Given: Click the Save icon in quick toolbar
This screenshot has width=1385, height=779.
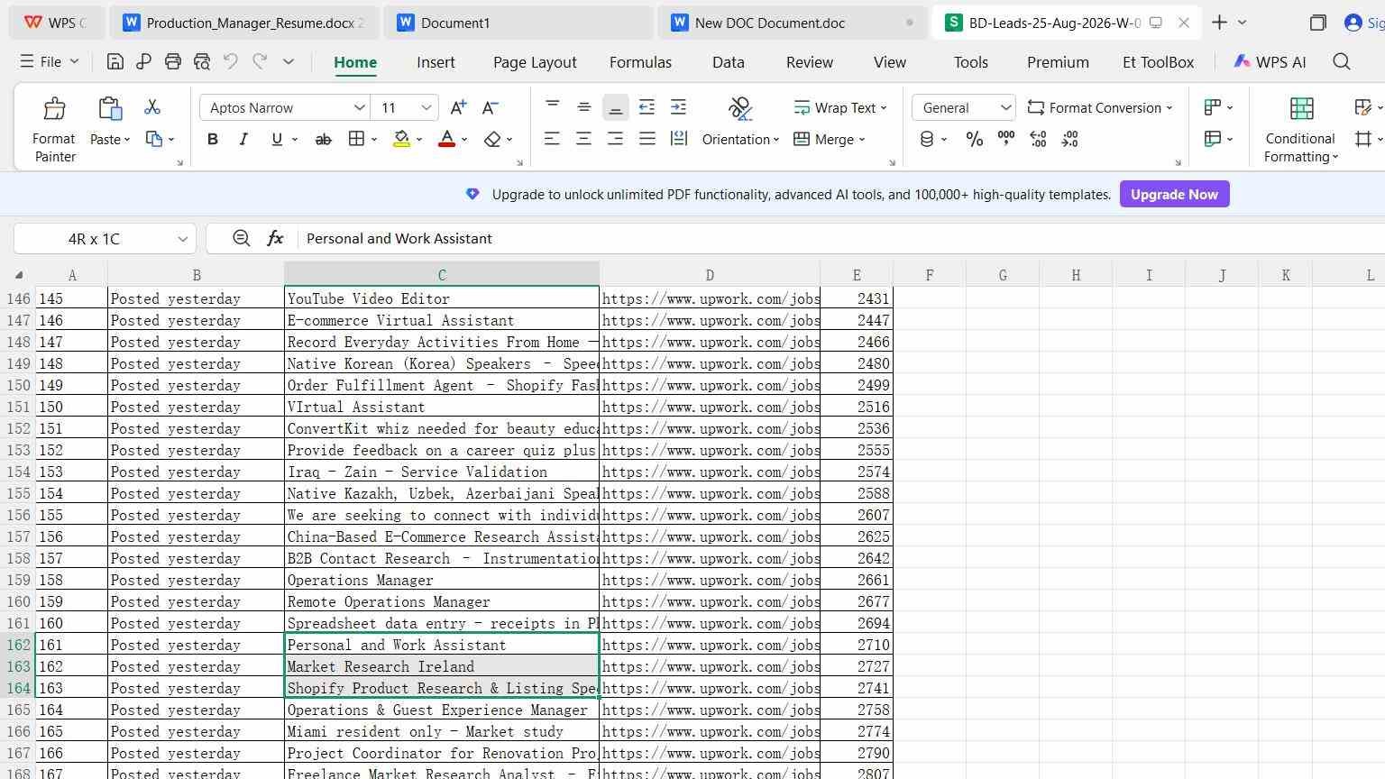Looking at the screenshot, I should [115, 61].
